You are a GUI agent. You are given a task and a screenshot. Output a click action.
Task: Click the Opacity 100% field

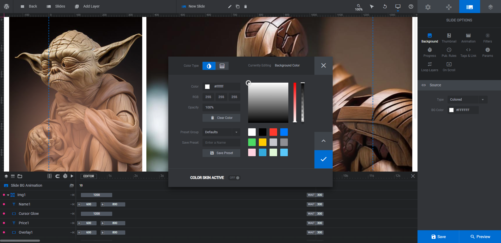pyautogui.click(x=221, y=107)
